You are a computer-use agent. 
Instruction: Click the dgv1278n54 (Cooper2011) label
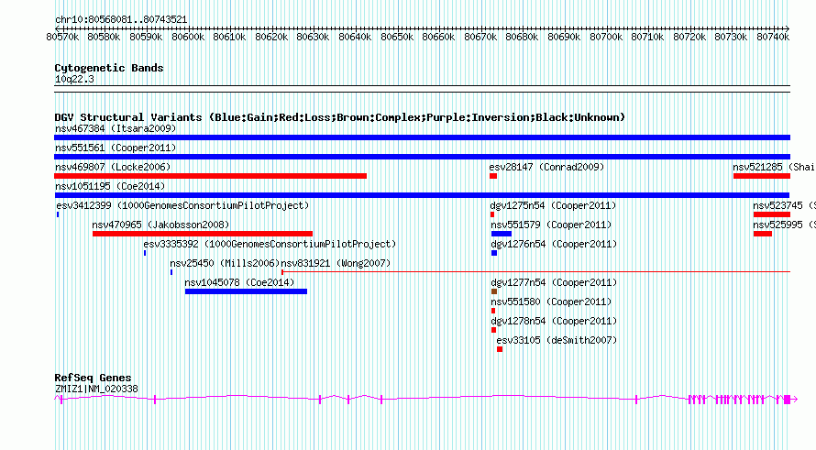(x=554, y=321)
